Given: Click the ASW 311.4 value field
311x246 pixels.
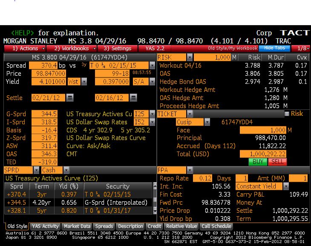Looking at the screenshot, I should click(x=44, y=146).
